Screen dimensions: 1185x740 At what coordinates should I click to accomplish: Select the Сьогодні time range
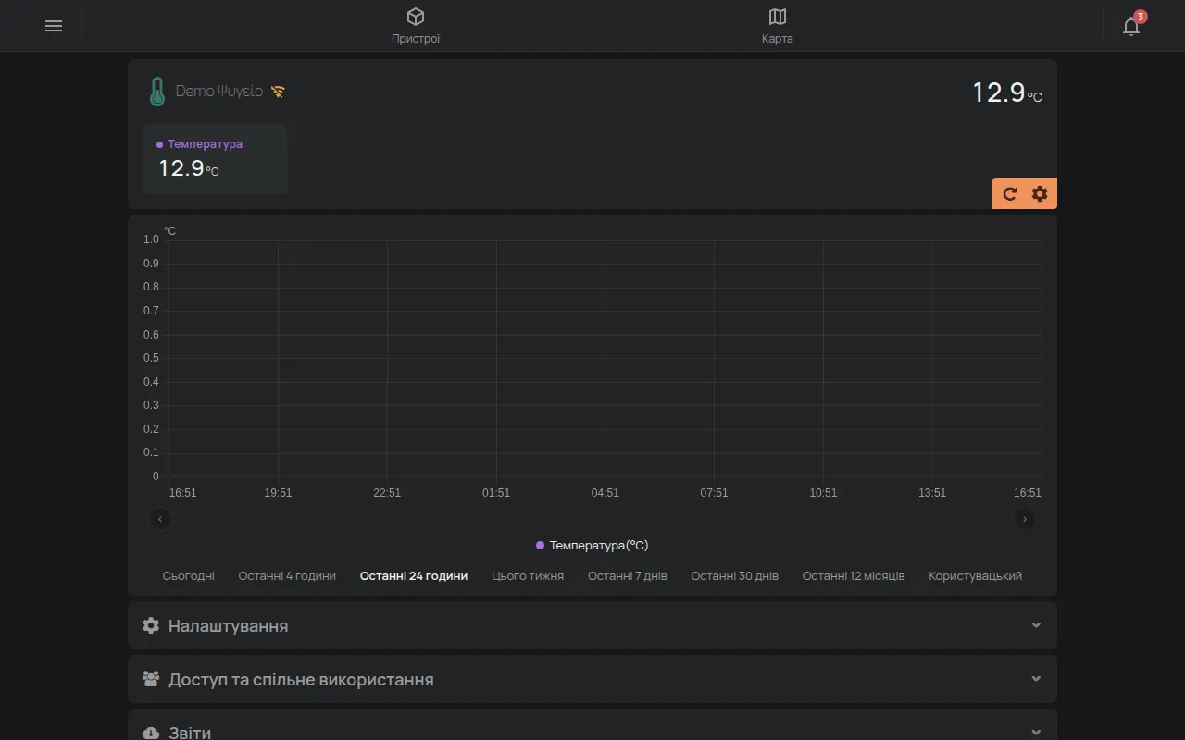(189, 575)
